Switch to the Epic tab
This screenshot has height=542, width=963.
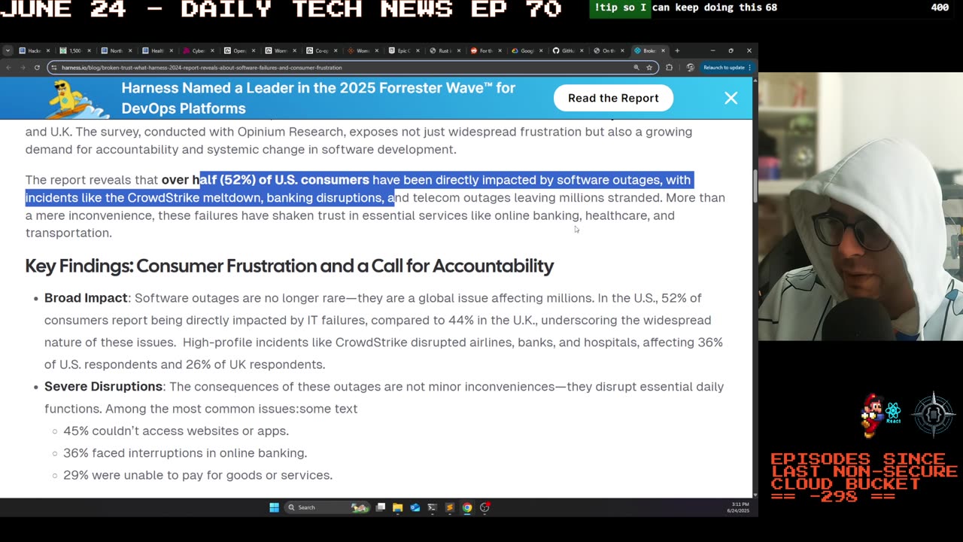(403, 50)
